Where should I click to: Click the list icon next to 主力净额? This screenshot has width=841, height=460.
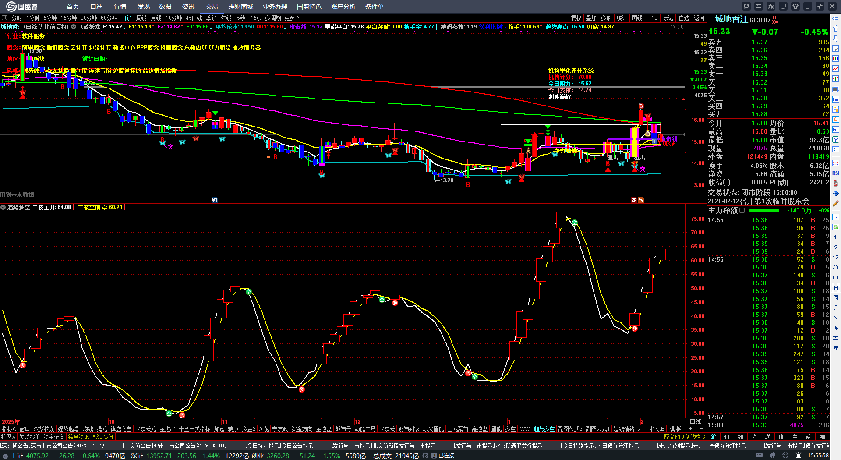pyautogui.click(x=742, y=210)
